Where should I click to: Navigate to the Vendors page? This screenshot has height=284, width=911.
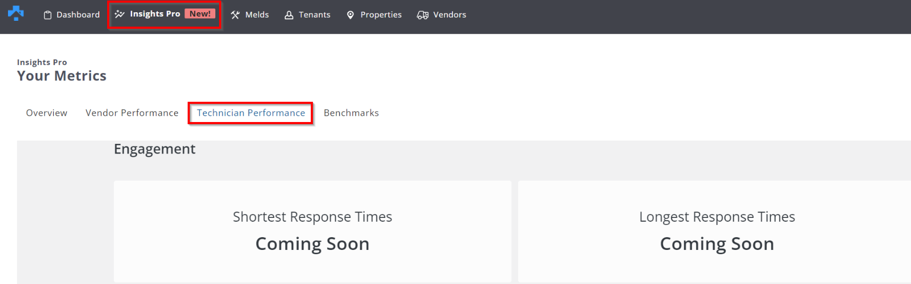tap(449, 15)
